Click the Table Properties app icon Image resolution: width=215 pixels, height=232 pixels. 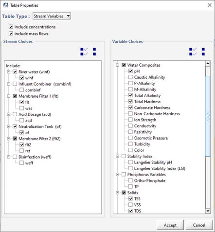(6, 5)
